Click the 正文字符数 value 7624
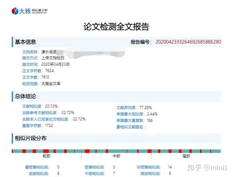The height and width of the screenshot is (177, 233). [x=49, y=71]
